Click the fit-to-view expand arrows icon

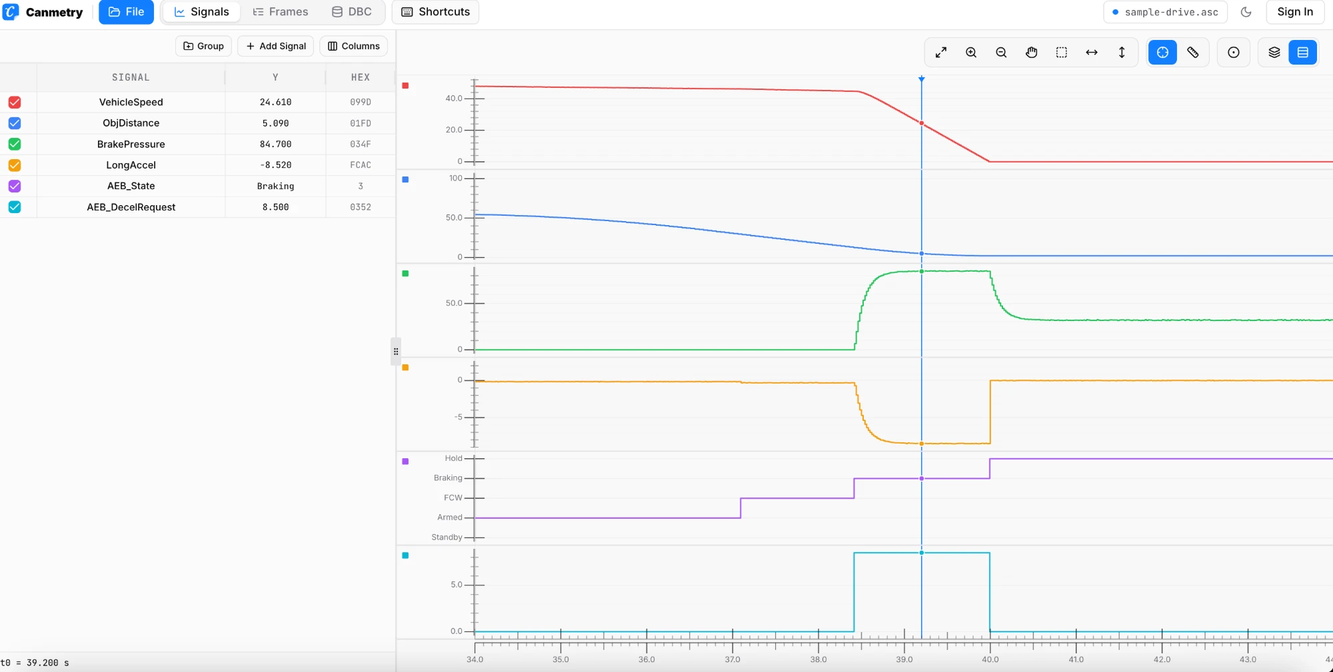click(x=941, y=53)
